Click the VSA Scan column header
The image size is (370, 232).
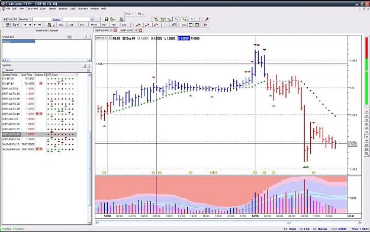click(x=62, y=75)
